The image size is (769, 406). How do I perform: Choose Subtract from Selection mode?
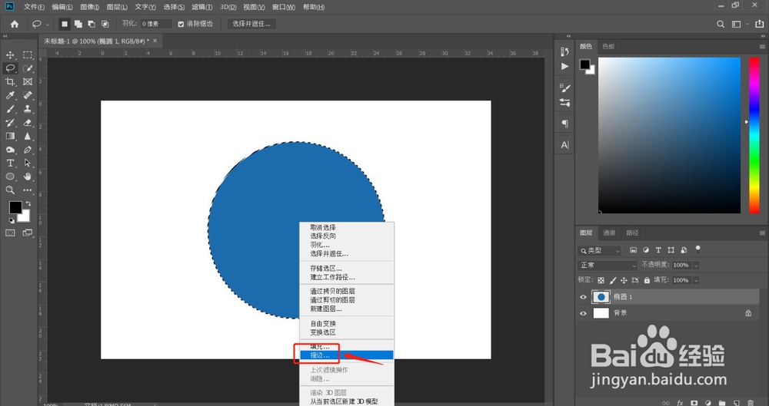[x=92, y=24]
